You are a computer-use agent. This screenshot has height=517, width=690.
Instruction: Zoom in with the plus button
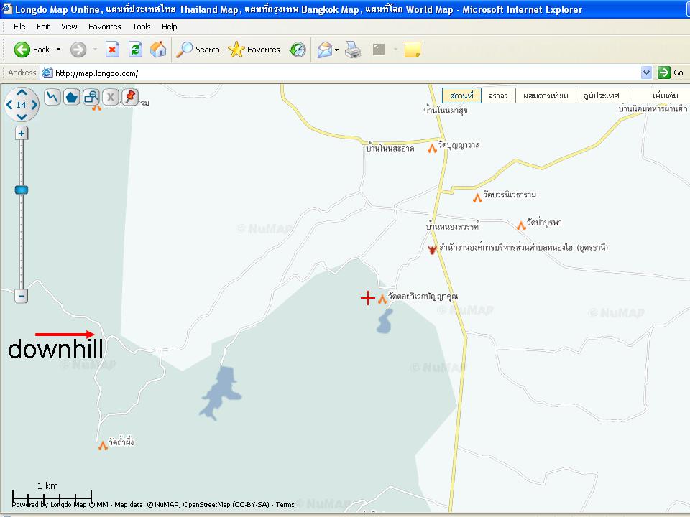click(22, 133)
